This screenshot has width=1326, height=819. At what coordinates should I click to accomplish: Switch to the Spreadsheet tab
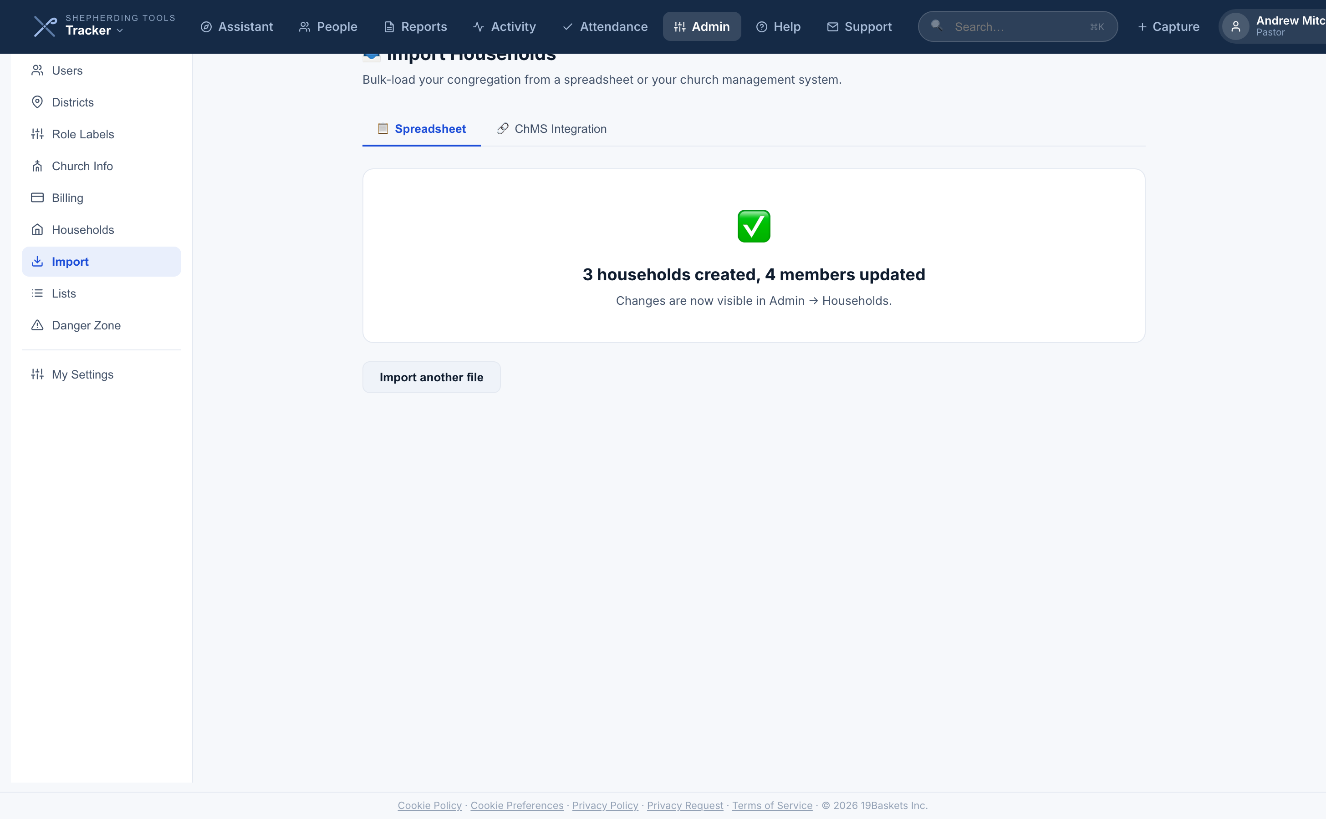click(x=421, y=129)
